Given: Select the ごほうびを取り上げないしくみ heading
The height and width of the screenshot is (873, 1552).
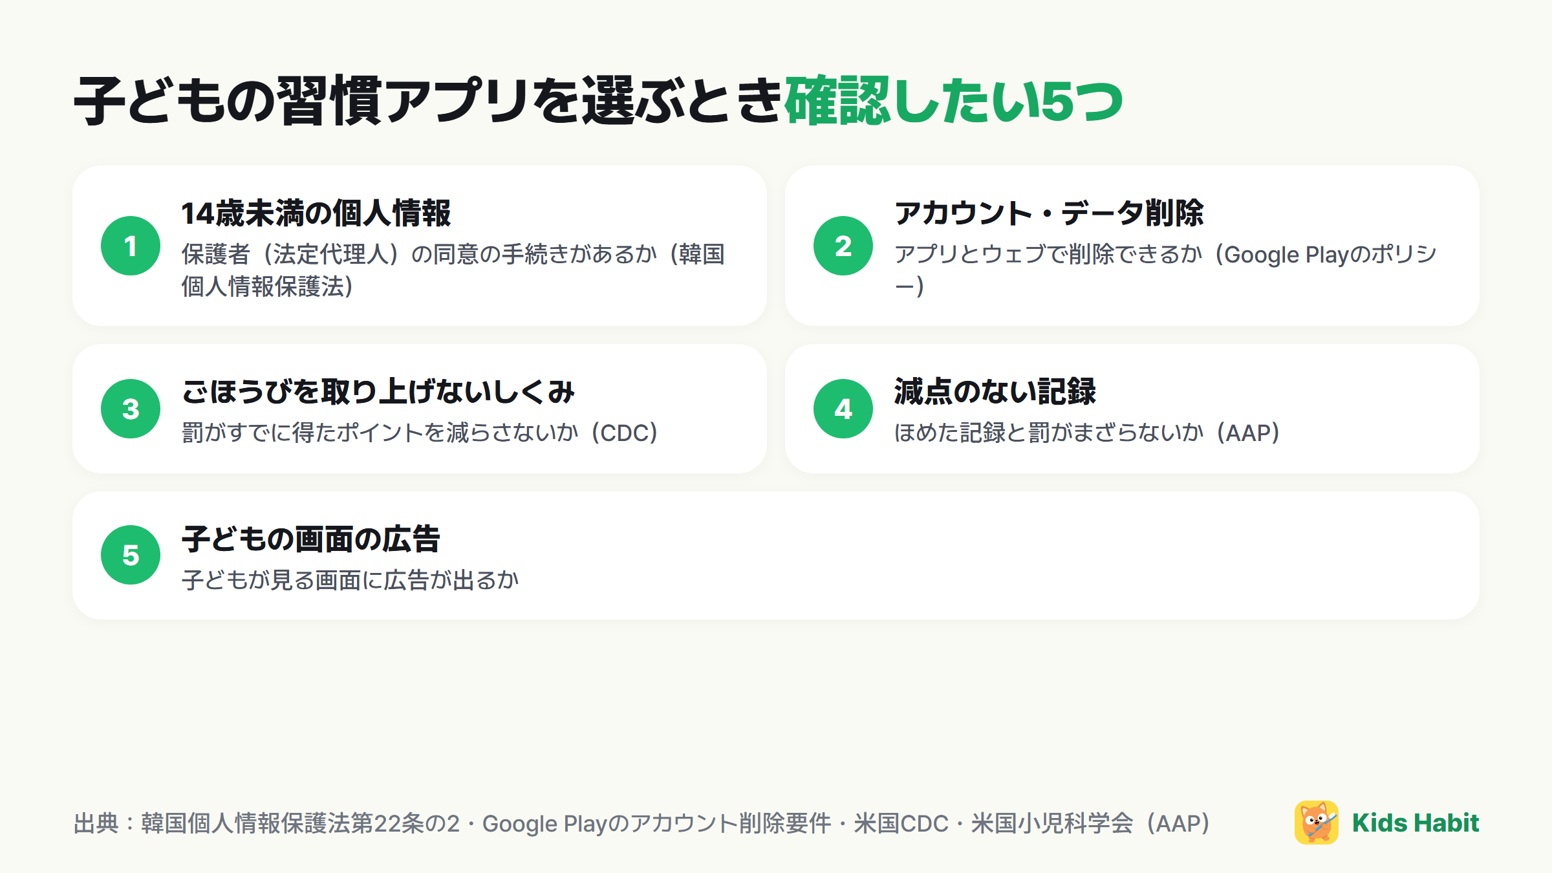Looking at the screenshot, I should (378, 392).
